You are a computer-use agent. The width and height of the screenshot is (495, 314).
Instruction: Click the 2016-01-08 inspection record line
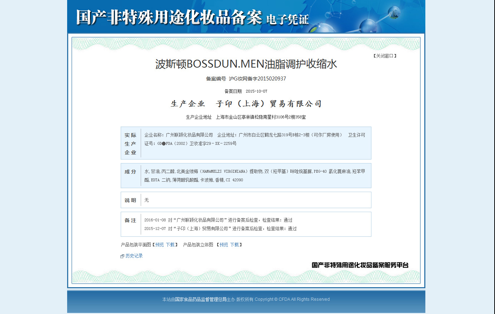(218, 220)
